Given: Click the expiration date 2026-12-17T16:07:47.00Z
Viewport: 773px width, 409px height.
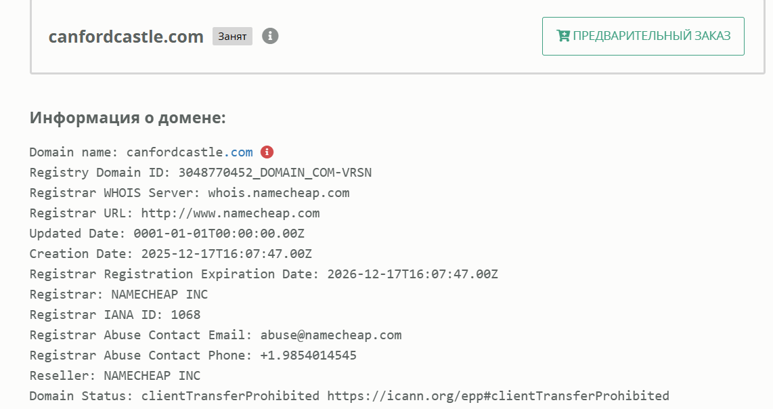Looking at the screenshot, I should [412, 274].
